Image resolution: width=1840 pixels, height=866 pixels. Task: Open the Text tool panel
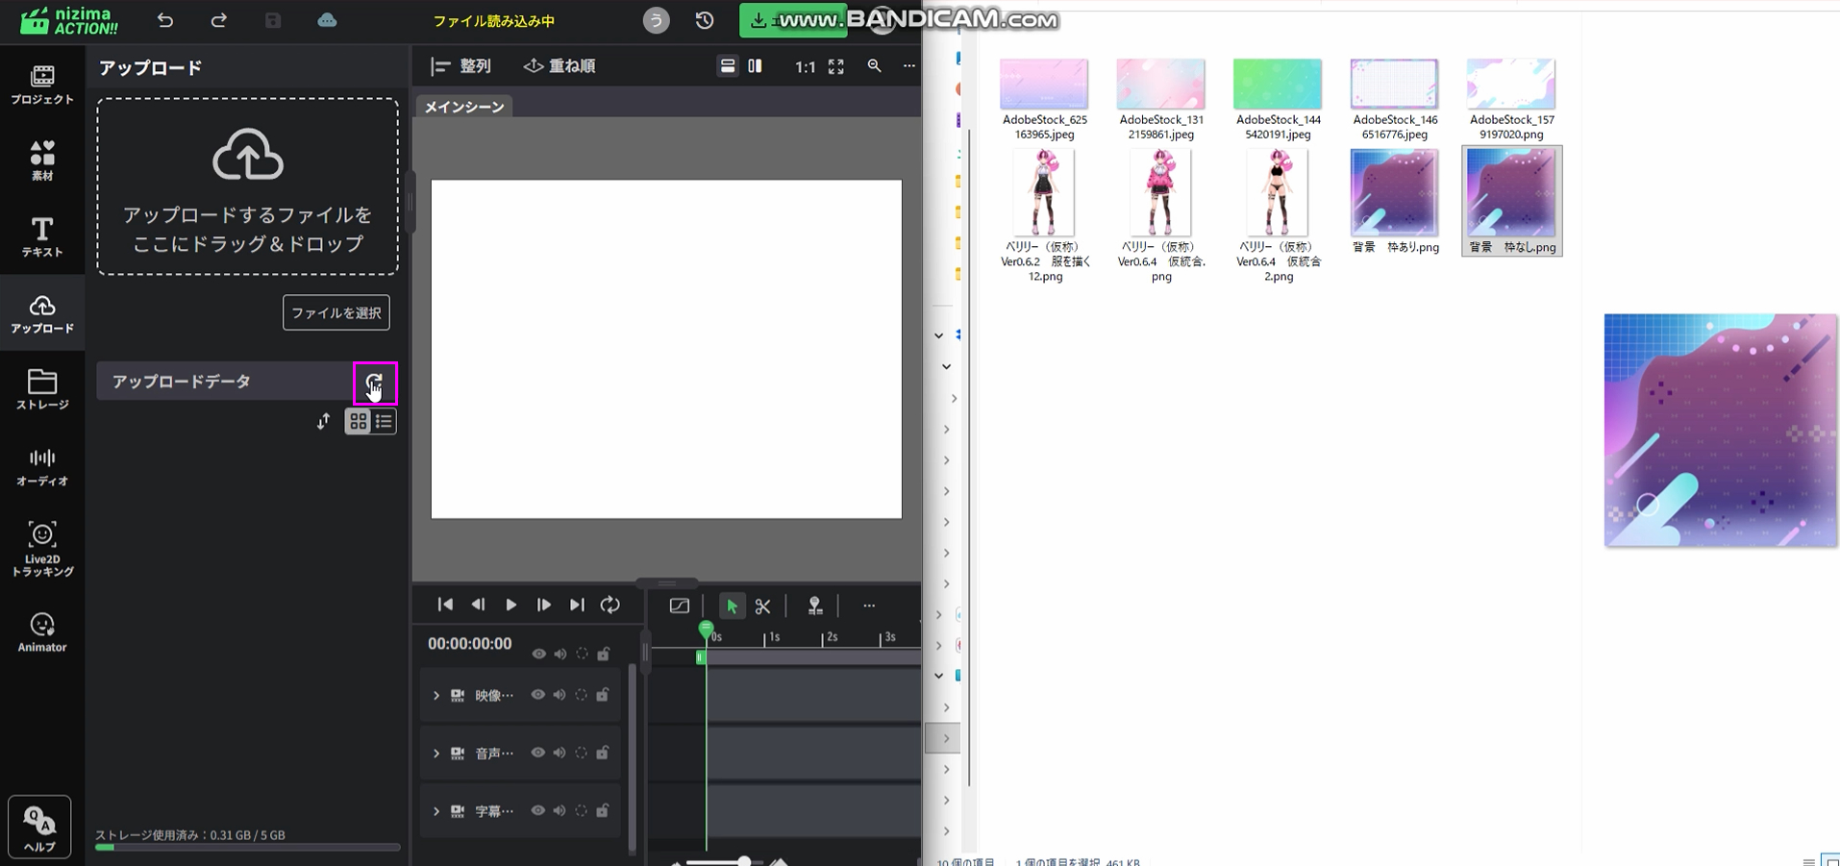click(42, 236)
